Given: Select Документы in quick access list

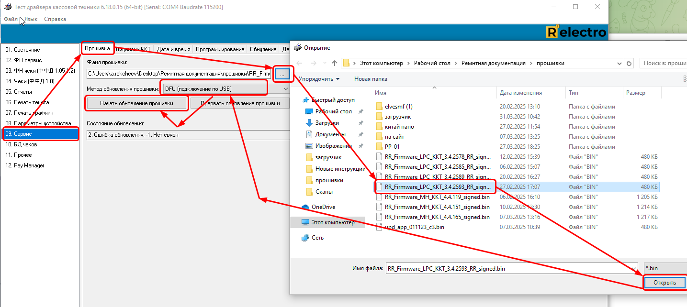Looking at the screenshot, I should point(330,134).
